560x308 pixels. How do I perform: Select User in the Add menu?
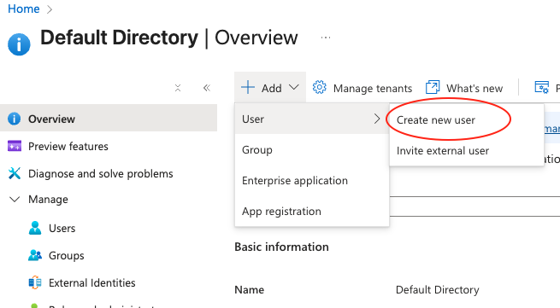(312, 119)
